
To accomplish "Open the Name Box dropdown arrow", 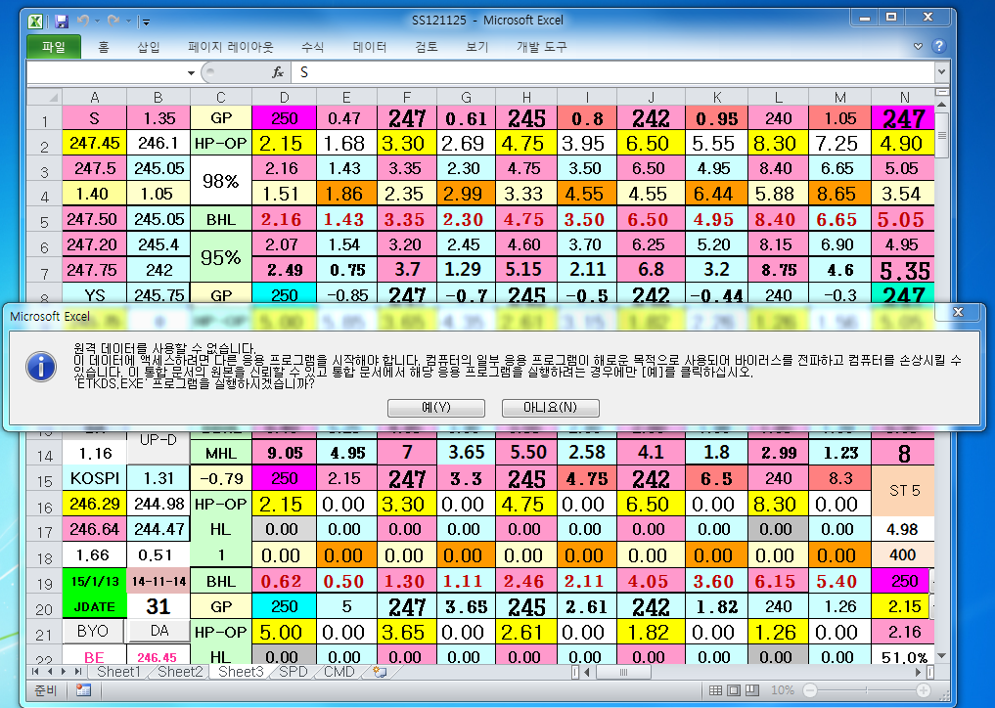I will [x=191, y=73].
